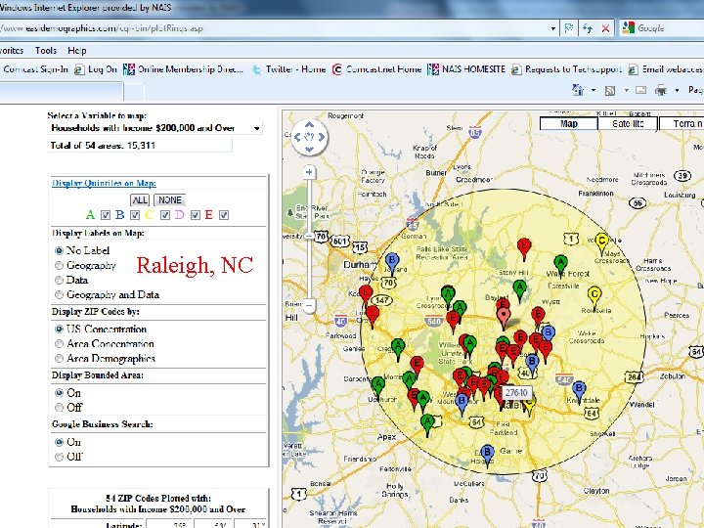The height and width of the screenshot is (528, 704).
Task: Select Area Demographics radio button
Action: click(x=59, y=358)
